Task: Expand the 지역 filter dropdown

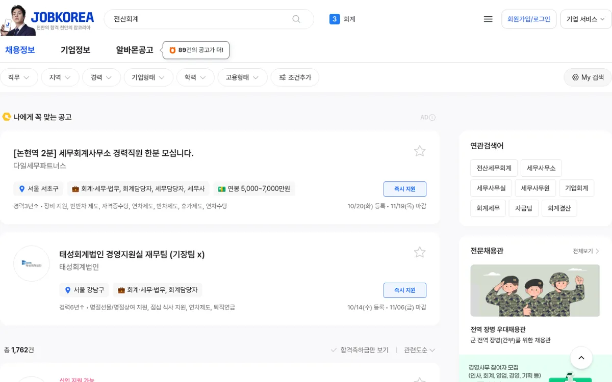Action: [x=60, y=77]
